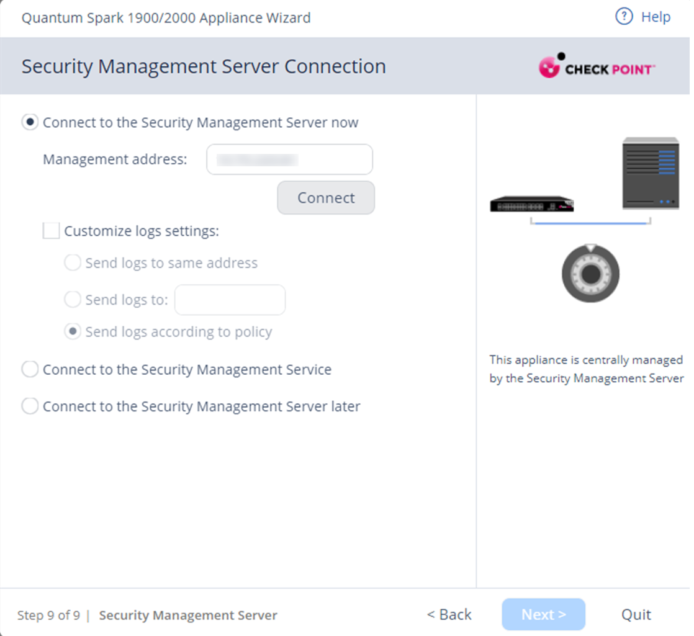This screenshot has height=636, width=694.
Task: Select Send logs according to policy
Action: coord(73,331)
